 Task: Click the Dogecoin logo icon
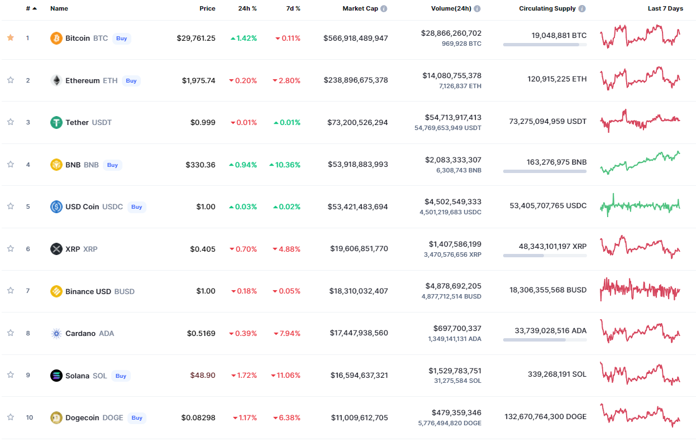point(56,417)
